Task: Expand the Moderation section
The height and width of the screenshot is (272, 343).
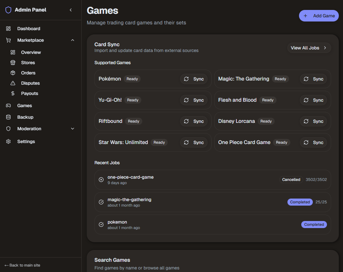Action: pos(73,129)
